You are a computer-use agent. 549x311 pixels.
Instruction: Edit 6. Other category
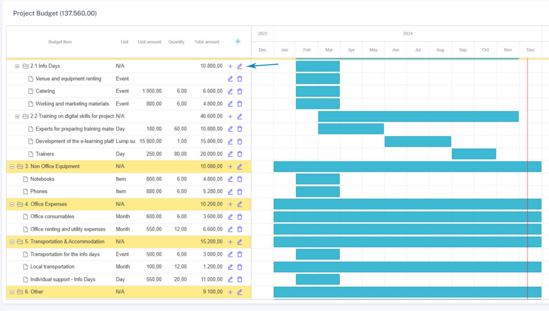click(240, 292)
